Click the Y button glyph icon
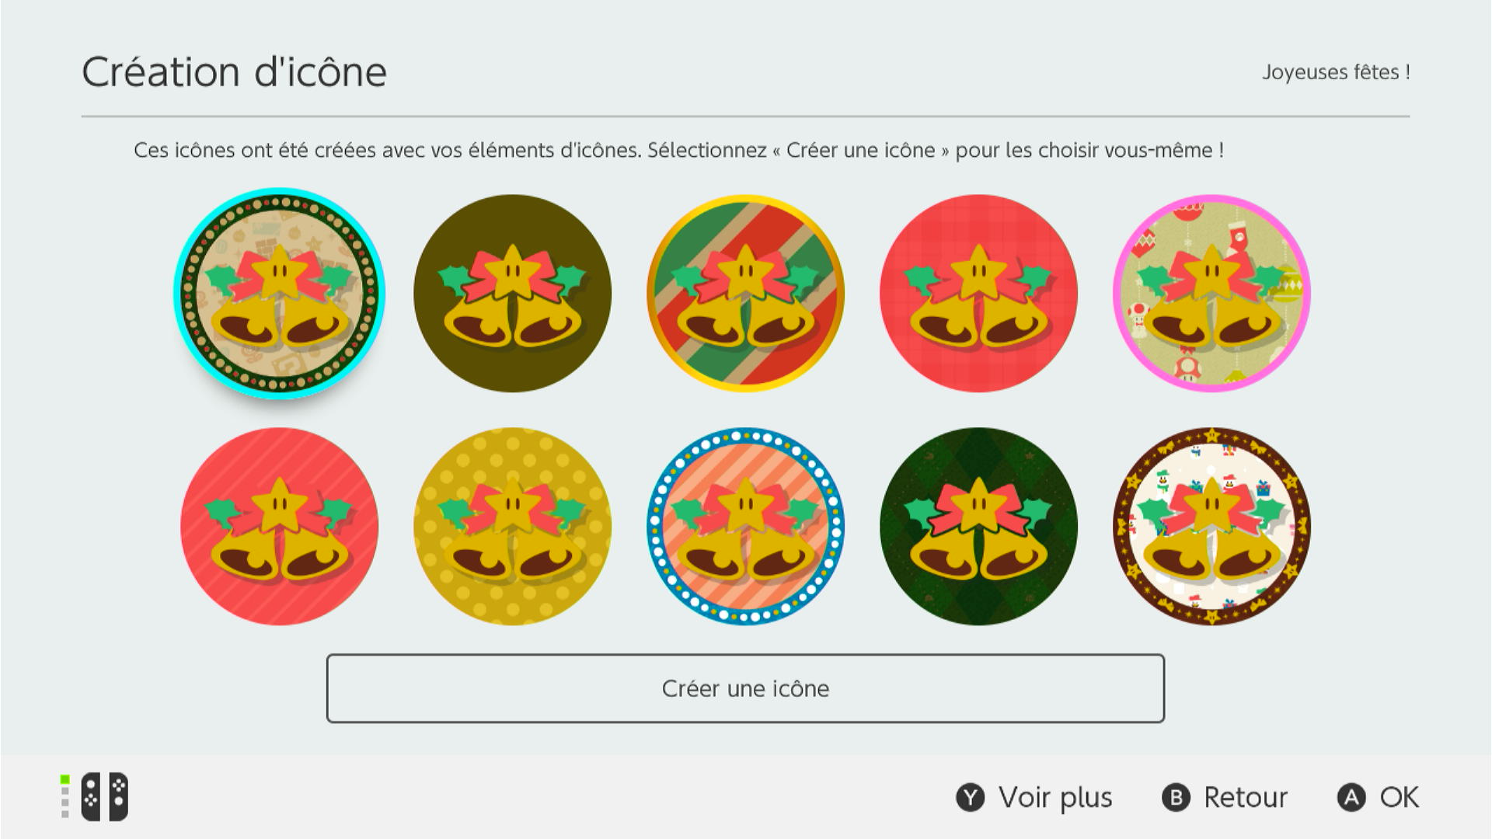1492x839 pixels. click(970, 798)
